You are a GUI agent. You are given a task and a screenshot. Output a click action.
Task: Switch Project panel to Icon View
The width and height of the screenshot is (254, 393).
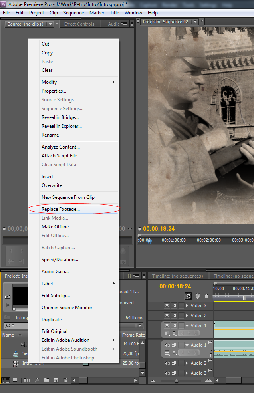pyautogui.click(x=15, y=381)
